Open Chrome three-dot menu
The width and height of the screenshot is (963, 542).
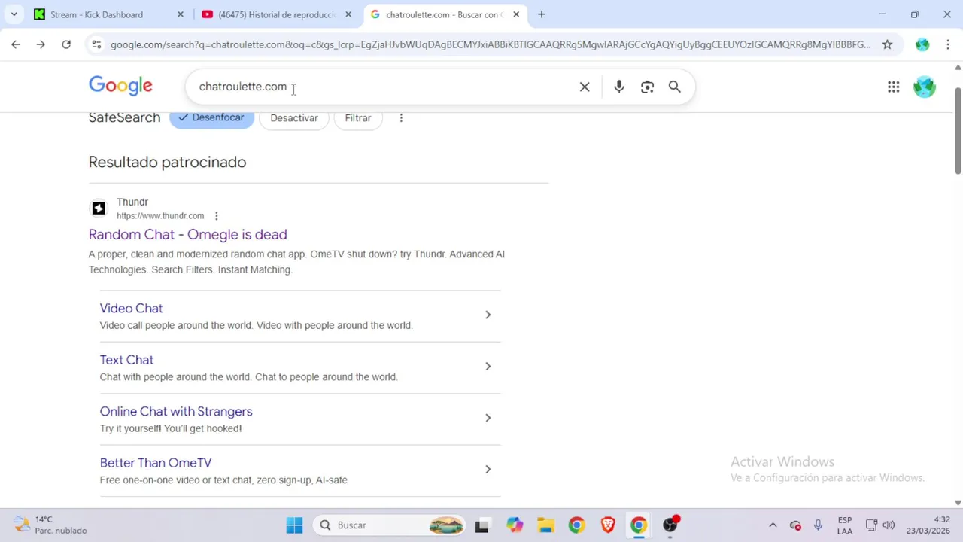pos(946,44)
